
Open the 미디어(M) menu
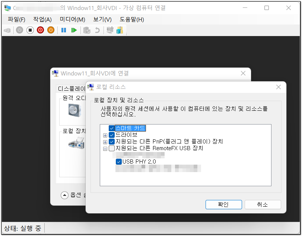click(x=72, y=19)
